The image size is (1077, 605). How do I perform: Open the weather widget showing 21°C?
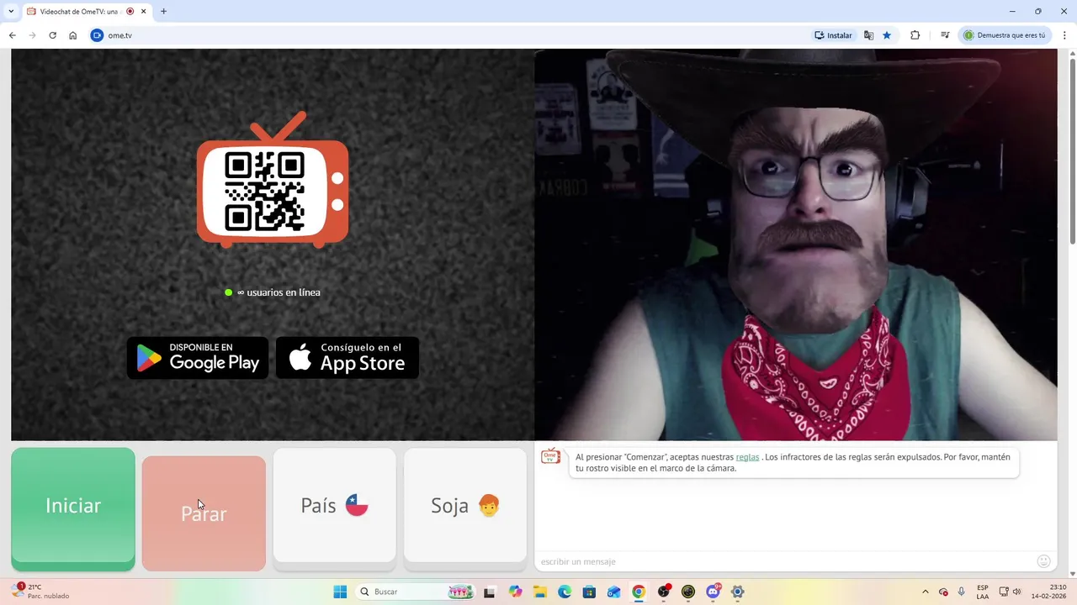(x=40, y=592)
